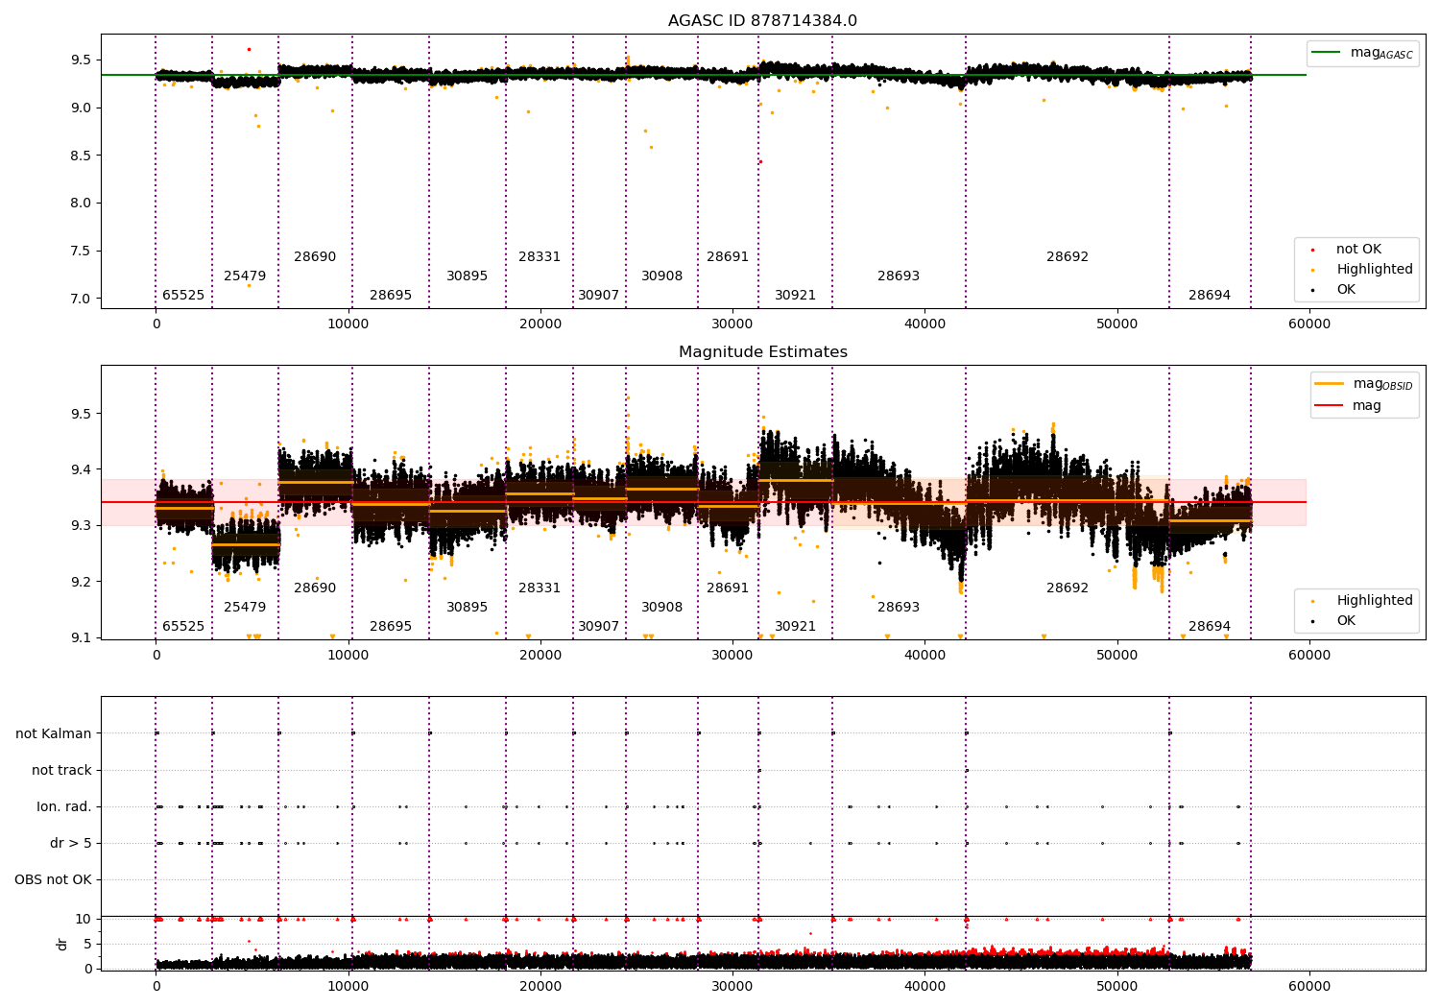
Task: Click OBSID label 30921 in the AGASC plot
Action: pyautogui.click(x=796, y=296)
